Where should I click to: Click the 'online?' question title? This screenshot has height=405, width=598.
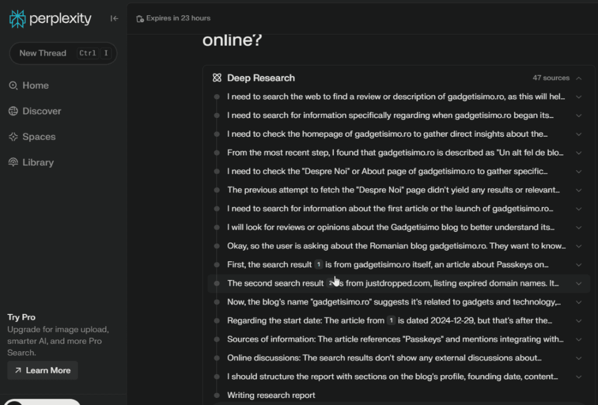pyautogui.click(x=232, y=40)
